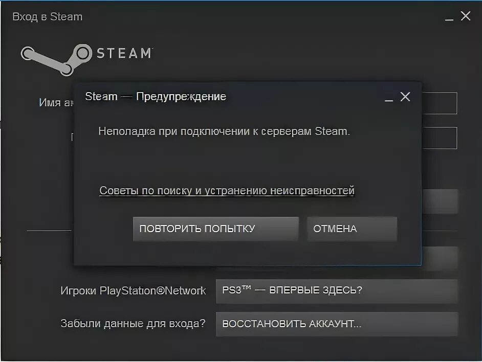Click the PS3 — ВПЕРВЫЕ ЗДЕСЬ? button

(337, 291)
